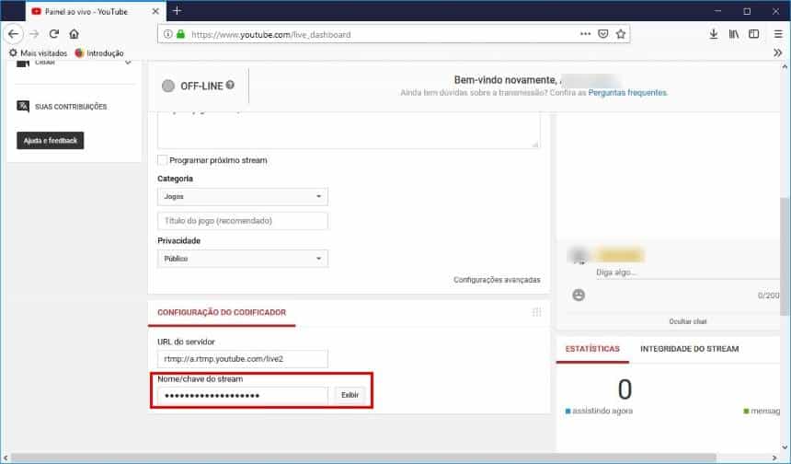Enable the Programar próximo stream checkbox
791x464 pixels.
[x=163, y=160]
